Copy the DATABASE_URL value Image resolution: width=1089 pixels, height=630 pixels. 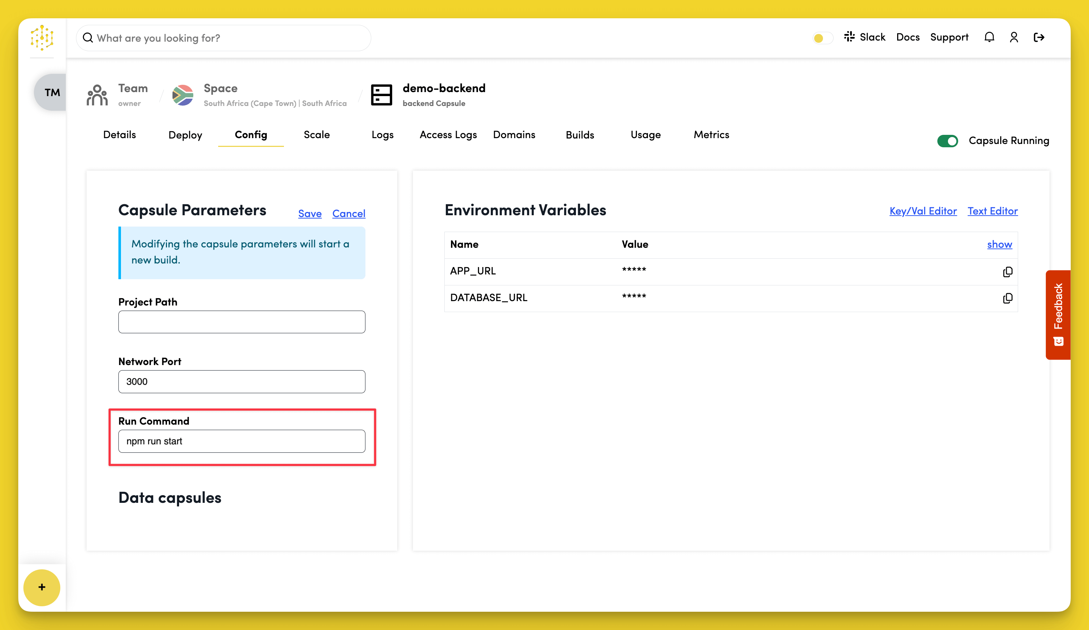click(1008, 298)
